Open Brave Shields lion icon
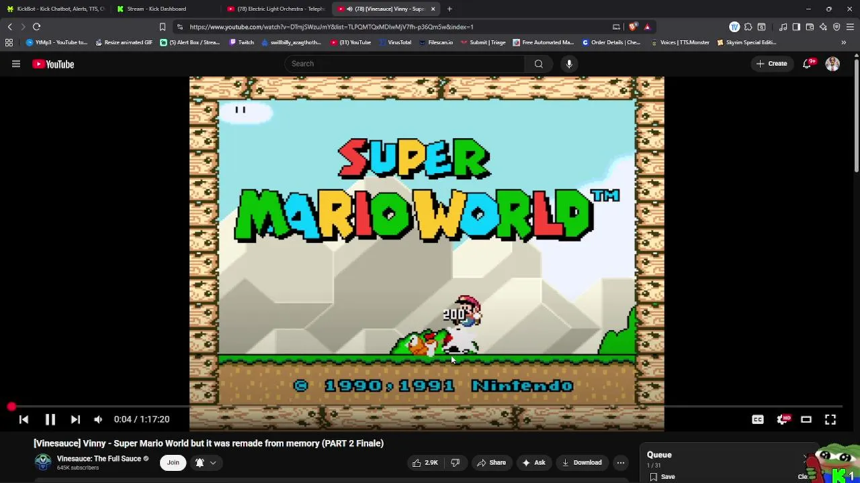The image size is (860, 483). coord(633,27)
